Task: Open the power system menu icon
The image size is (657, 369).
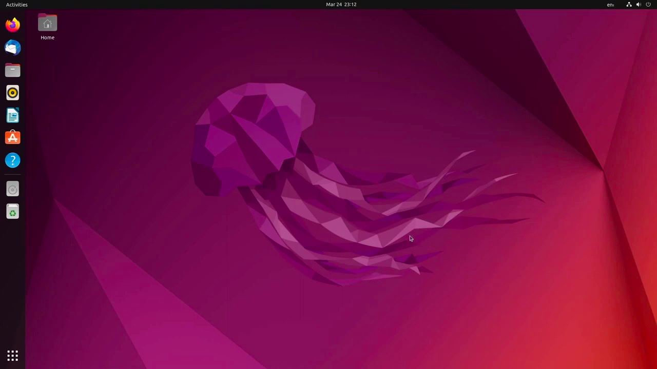Action: [648, 5]
